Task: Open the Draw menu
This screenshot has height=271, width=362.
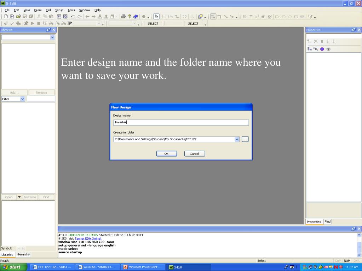Action: (x=38, y=10)
